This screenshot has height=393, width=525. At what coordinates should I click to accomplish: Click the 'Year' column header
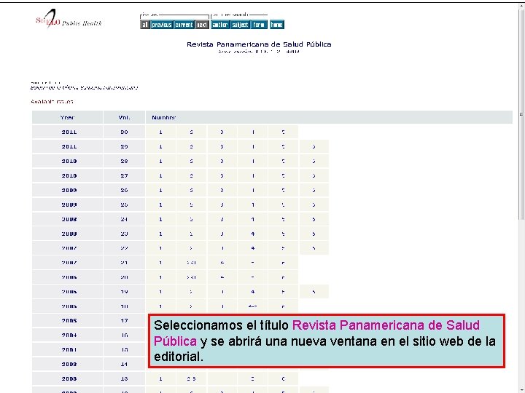click(x=67, y=118)
